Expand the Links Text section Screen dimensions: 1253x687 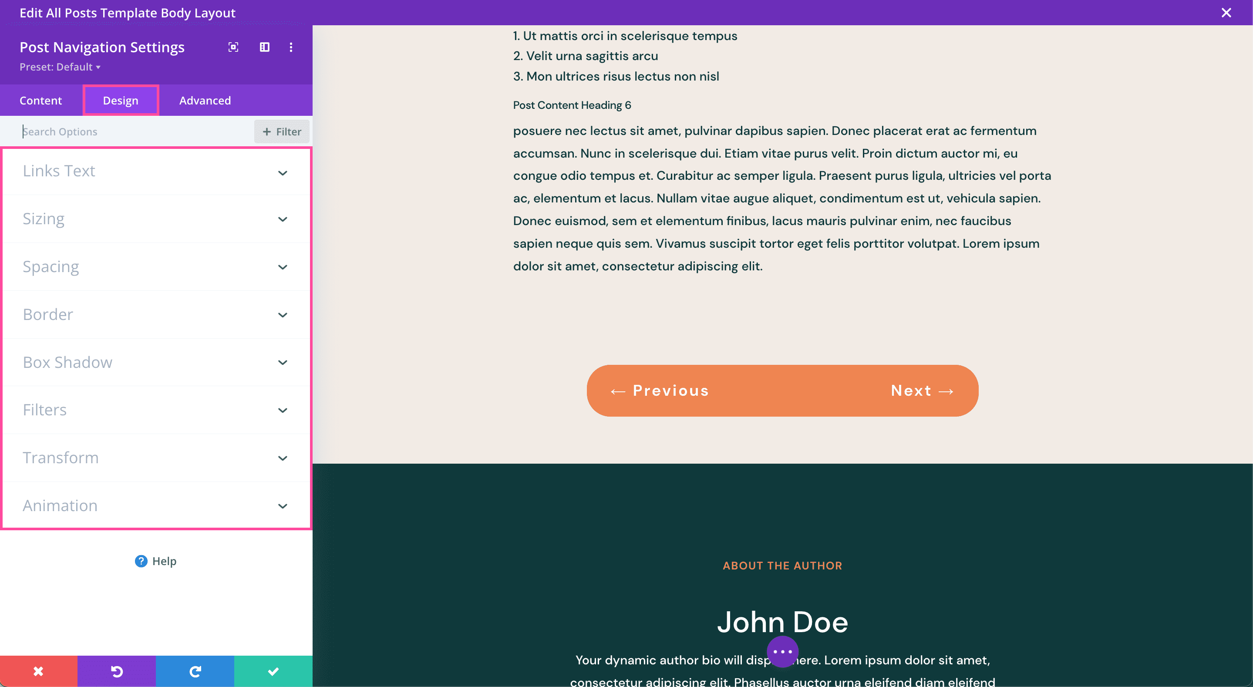(156, 171)
